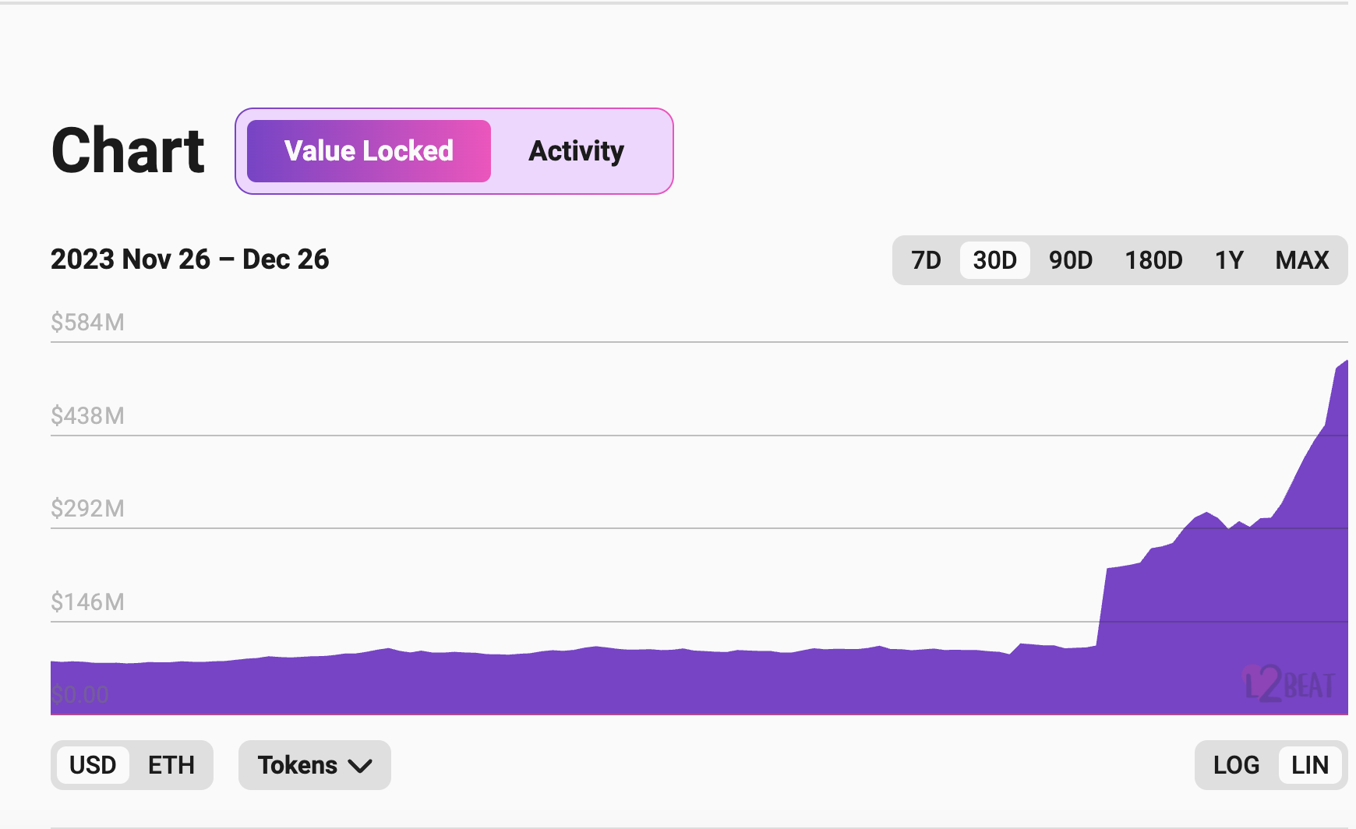Toggle currency to USD
Viewport: 1356px width, 829px height.
click(93, 765)
